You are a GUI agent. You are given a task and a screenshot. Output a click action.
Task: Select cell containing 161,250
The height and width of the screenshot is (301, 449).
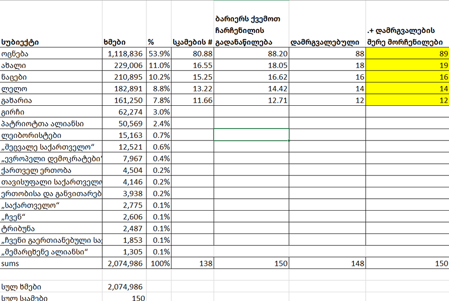click(x=124, y=100)
